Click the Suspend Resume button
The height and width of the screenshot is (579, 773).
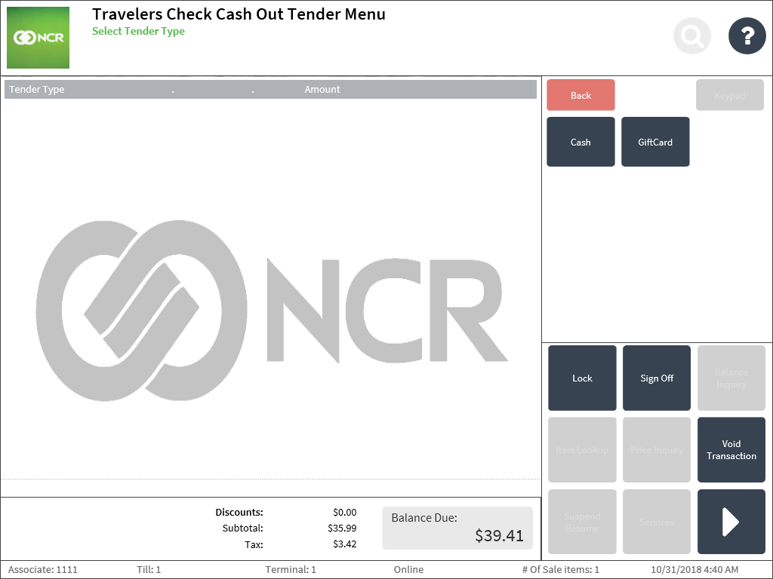pyautogui.click(x=582, y=522)
